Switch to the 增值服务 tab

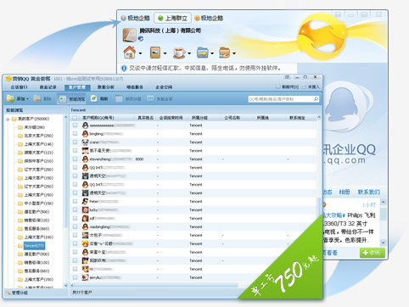135,87
